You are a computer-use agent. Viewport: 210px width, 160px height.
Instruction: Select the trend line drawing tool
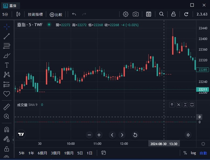pyautogui.click(x=6, y=36)
